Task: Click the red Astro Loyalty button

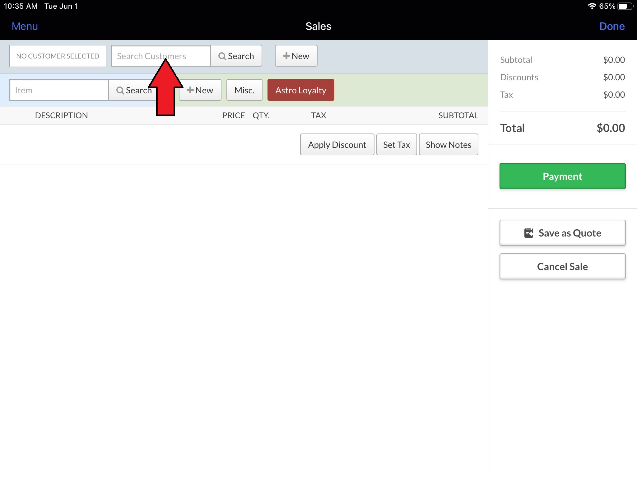Action: [x=301, y=90]
